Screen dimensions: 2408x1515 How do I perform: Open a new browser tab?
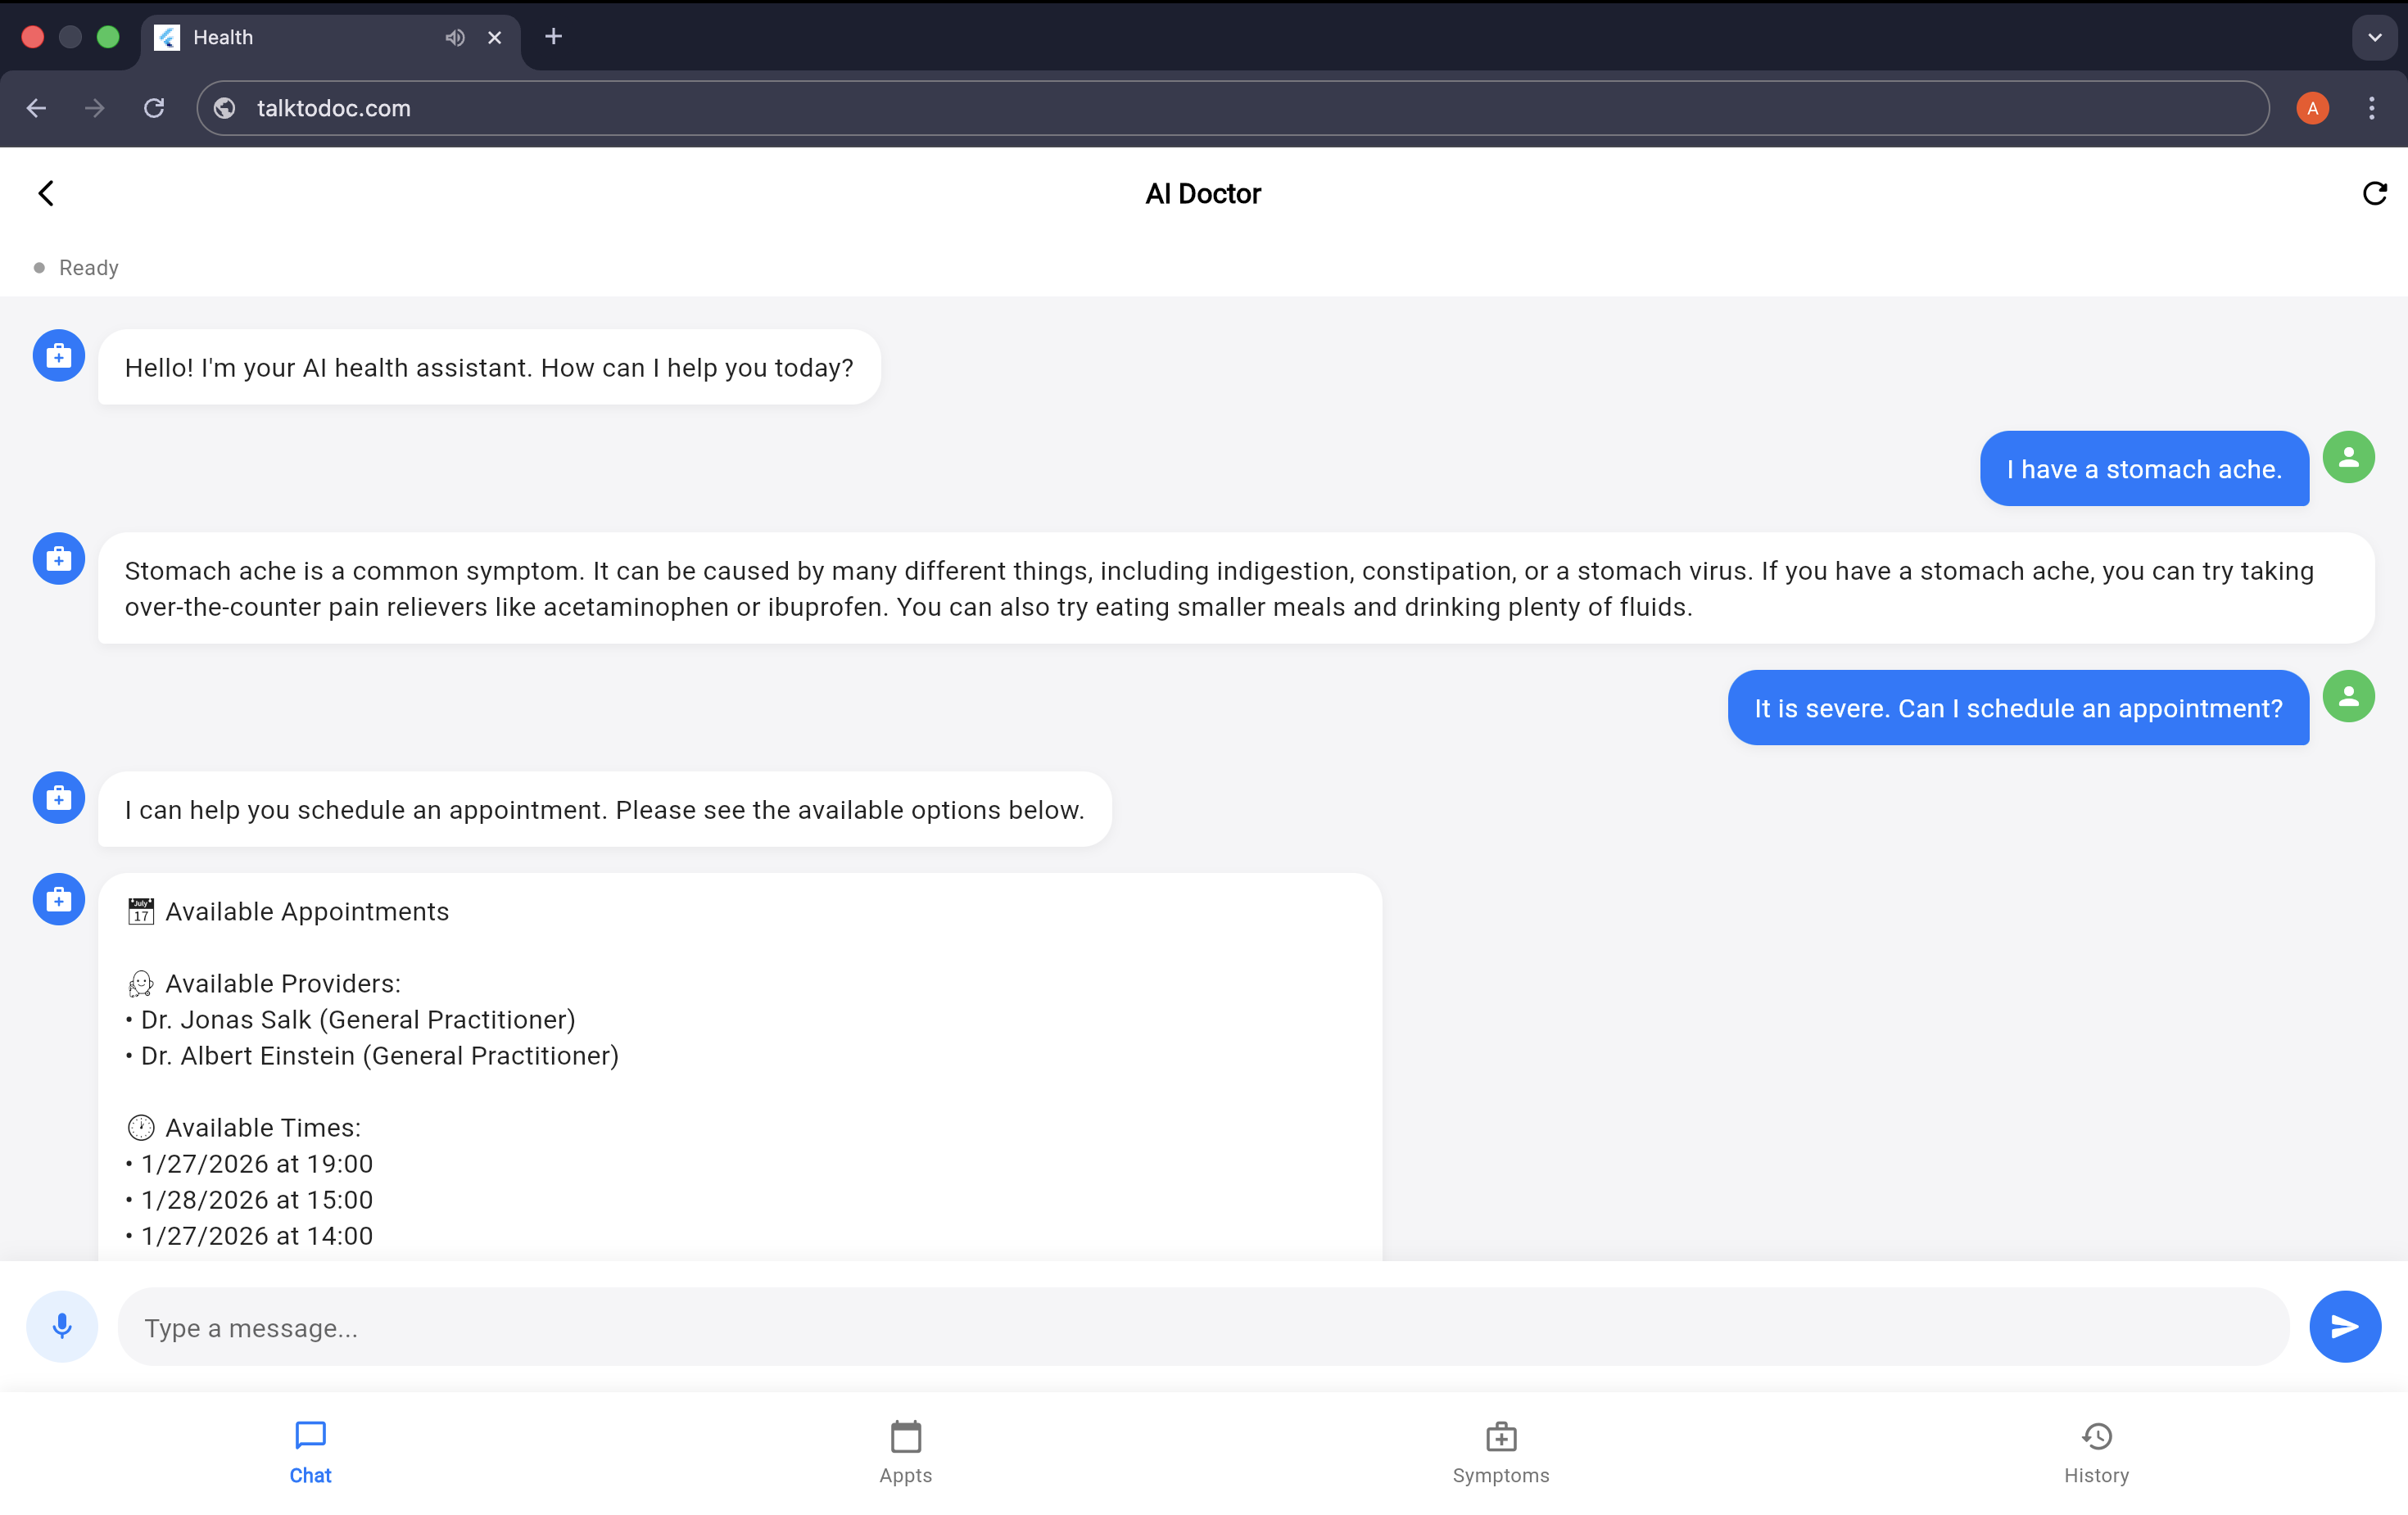[x=553, y=37]
